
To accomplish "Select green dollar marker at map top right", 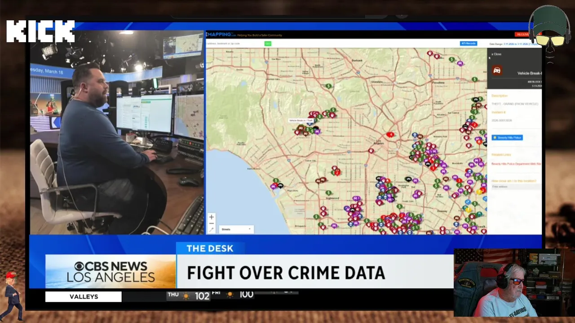I will pyautogui.click(x=451, y=59).
